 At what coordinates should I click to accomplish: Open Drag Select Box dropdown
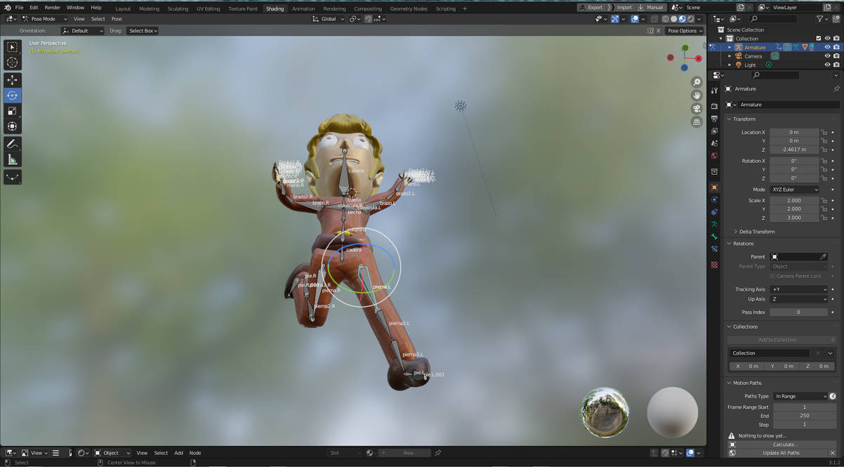[143, 31]
